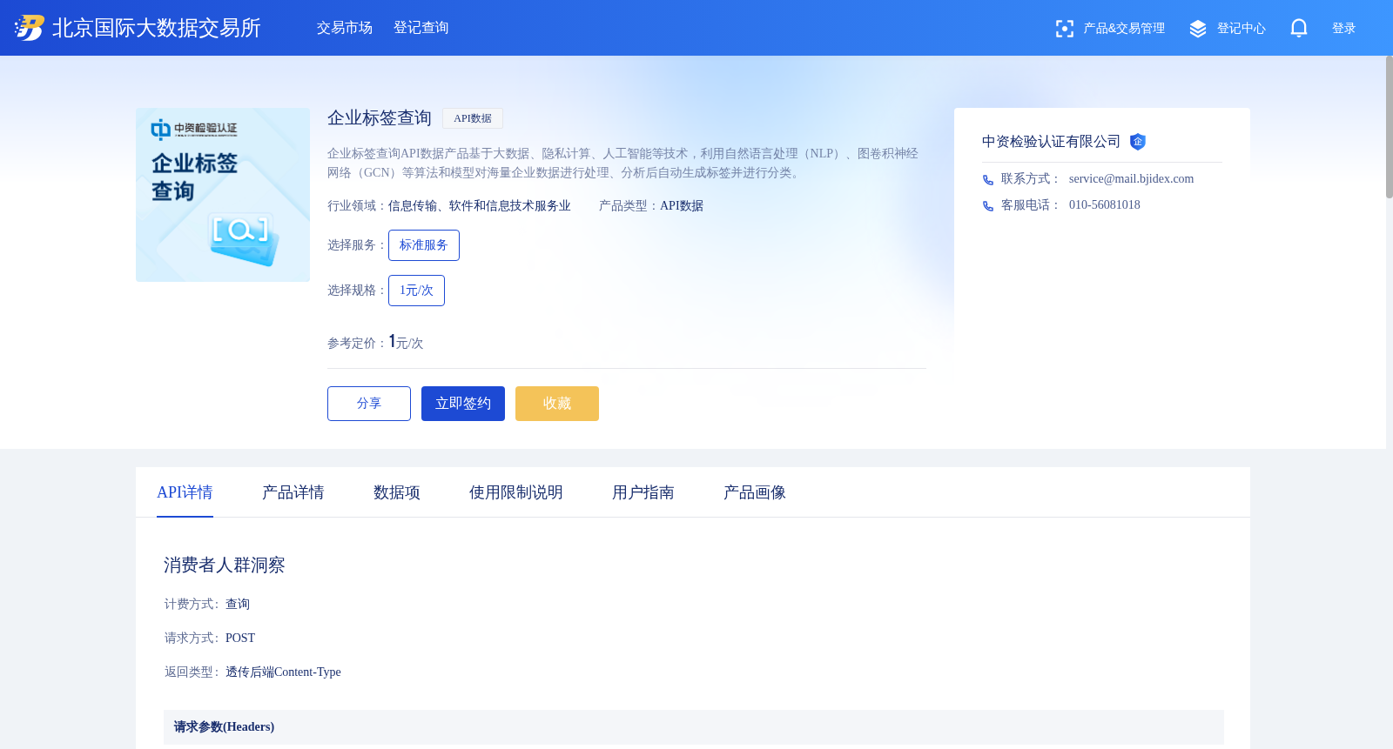This screenshot has height=749, width=1393.
Task: Open the product & trade management scan icon
Action: (x=1064, y=29)
